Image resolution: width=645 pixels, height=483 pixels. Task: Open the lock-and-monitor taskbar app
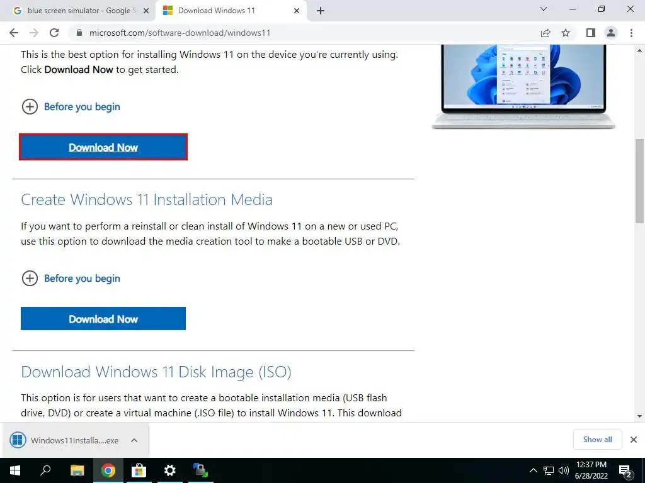[200, 470]
